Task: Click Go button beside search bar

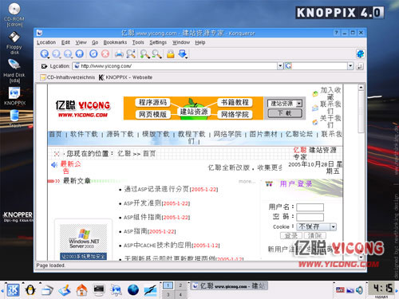Action: 359,66
